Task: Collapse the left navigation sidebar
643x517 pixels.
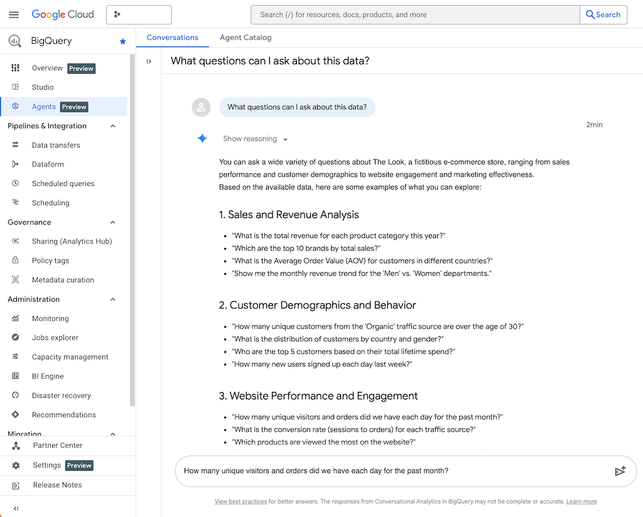Action: pos(16,508)
